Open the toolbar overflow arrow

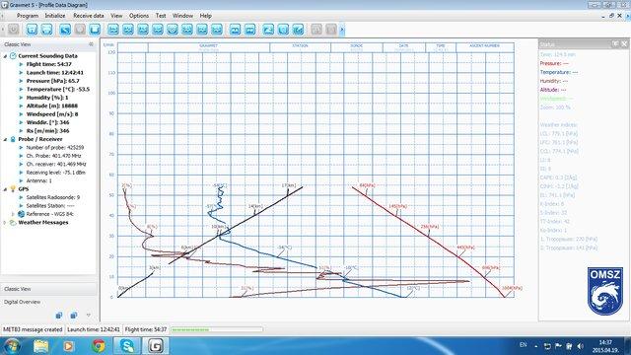(x=342, y=30)
